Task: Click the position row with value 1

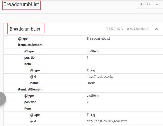Action: click(x=30, y=57)
